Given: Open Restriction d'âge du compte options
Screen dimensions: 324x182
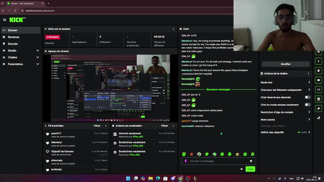Looking at the screenshot, I should [x=285, y=112].
